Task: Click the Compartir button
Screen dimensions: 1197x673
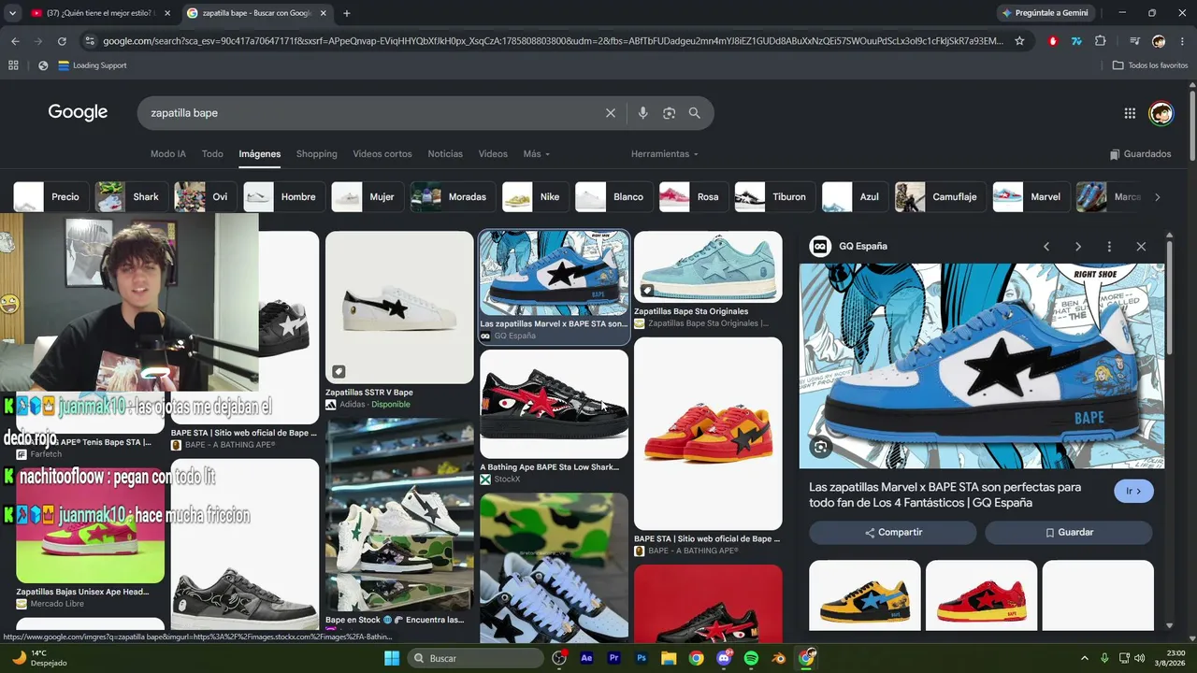Action: tap(893, 533)
